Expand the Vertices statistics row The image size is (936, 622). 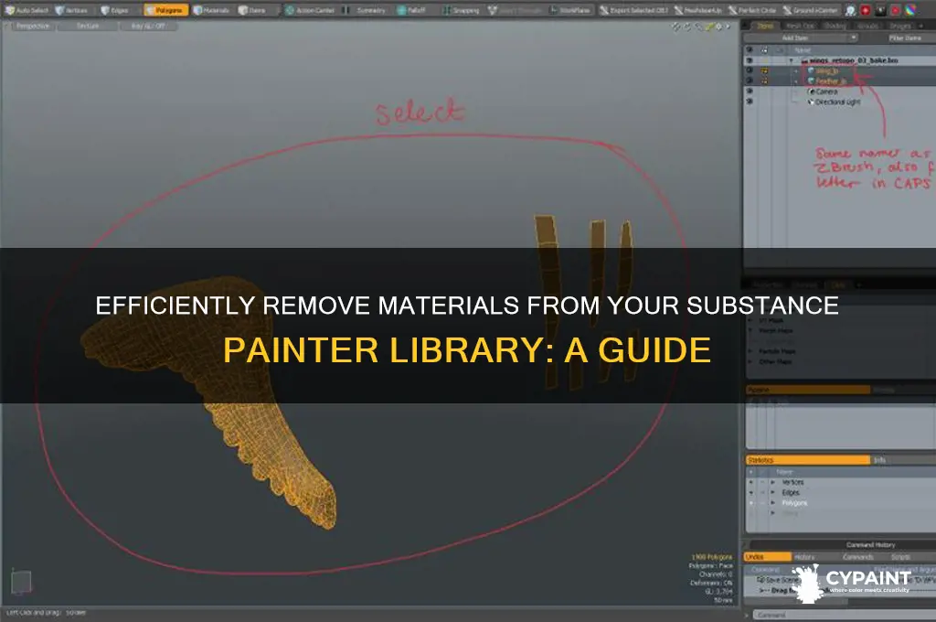pyautogui.click(x=773, y=482)
